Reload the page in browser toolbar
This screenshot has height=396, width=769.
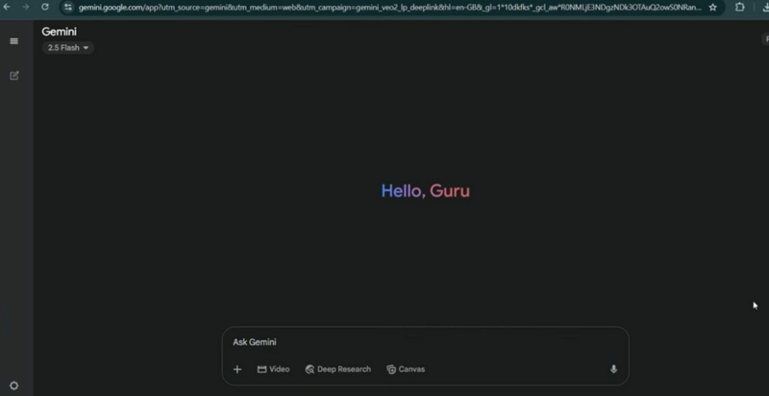[x=45, y=7]
